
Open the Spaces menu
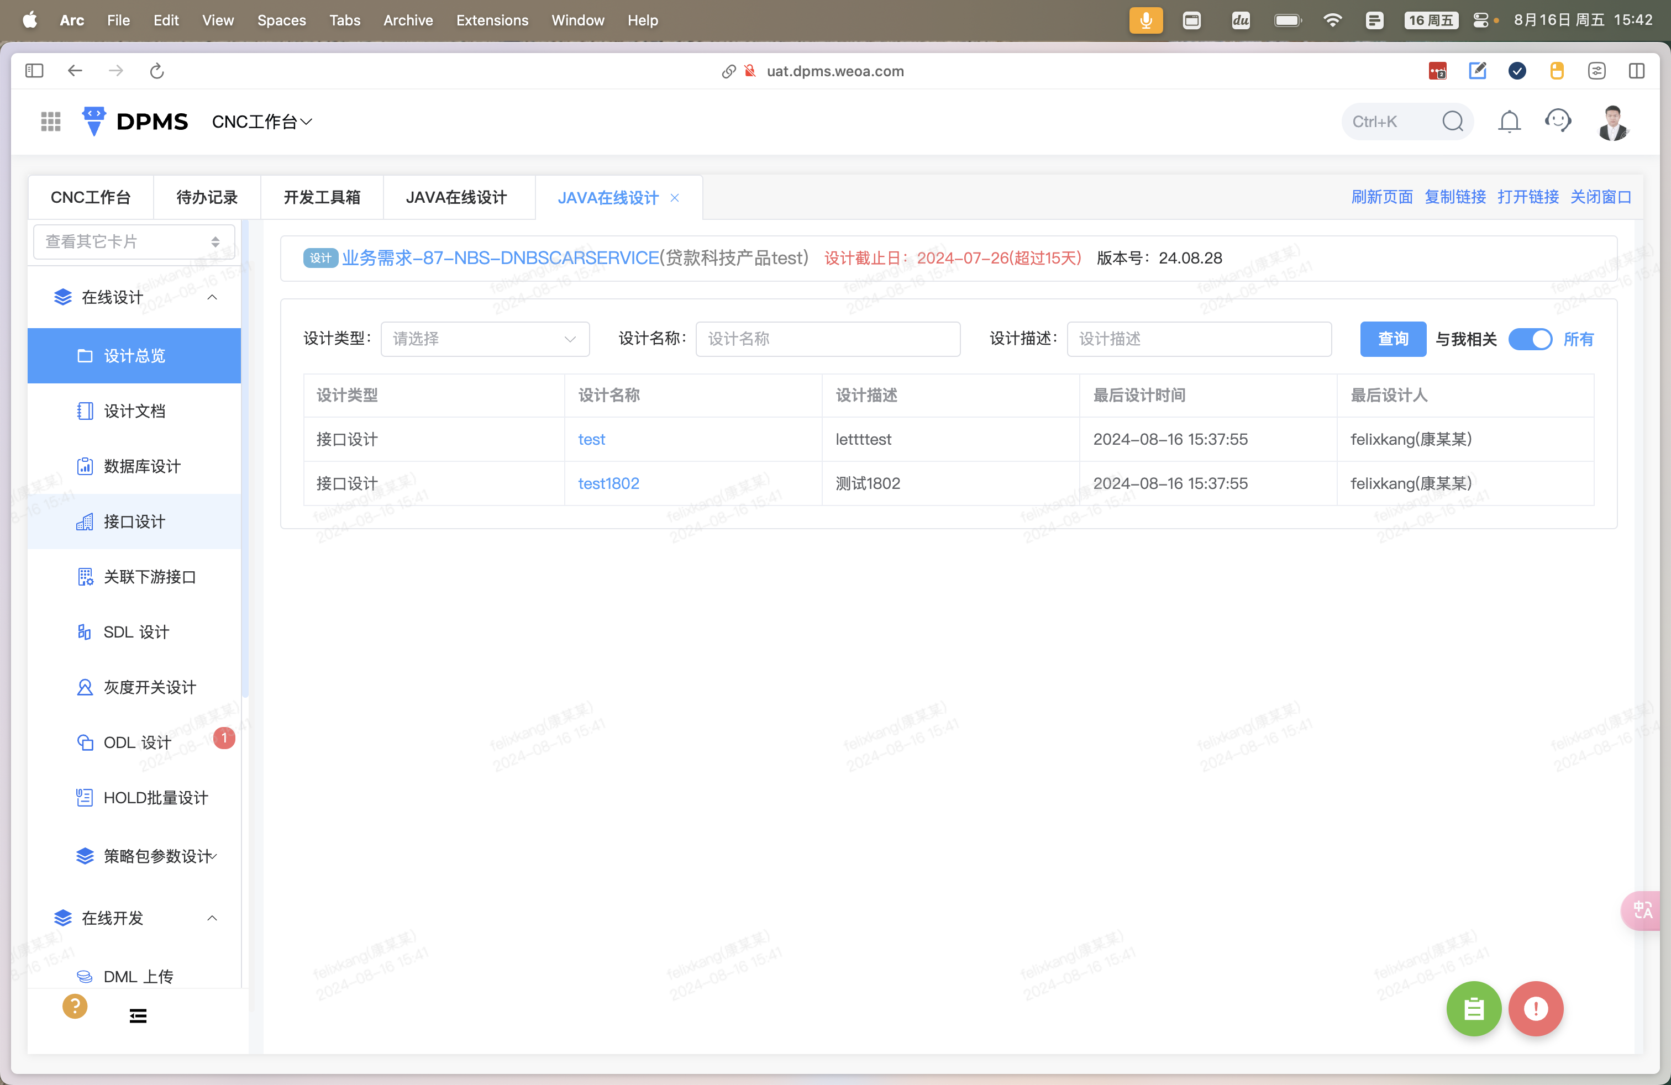tap(282, 20)
